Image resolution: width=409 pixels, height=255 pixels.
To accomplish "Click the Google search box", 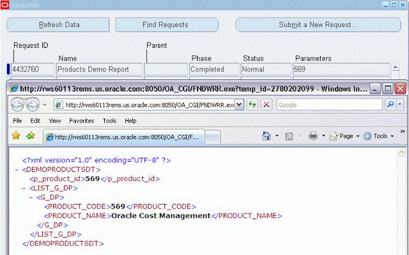I will tap(330, 105).
